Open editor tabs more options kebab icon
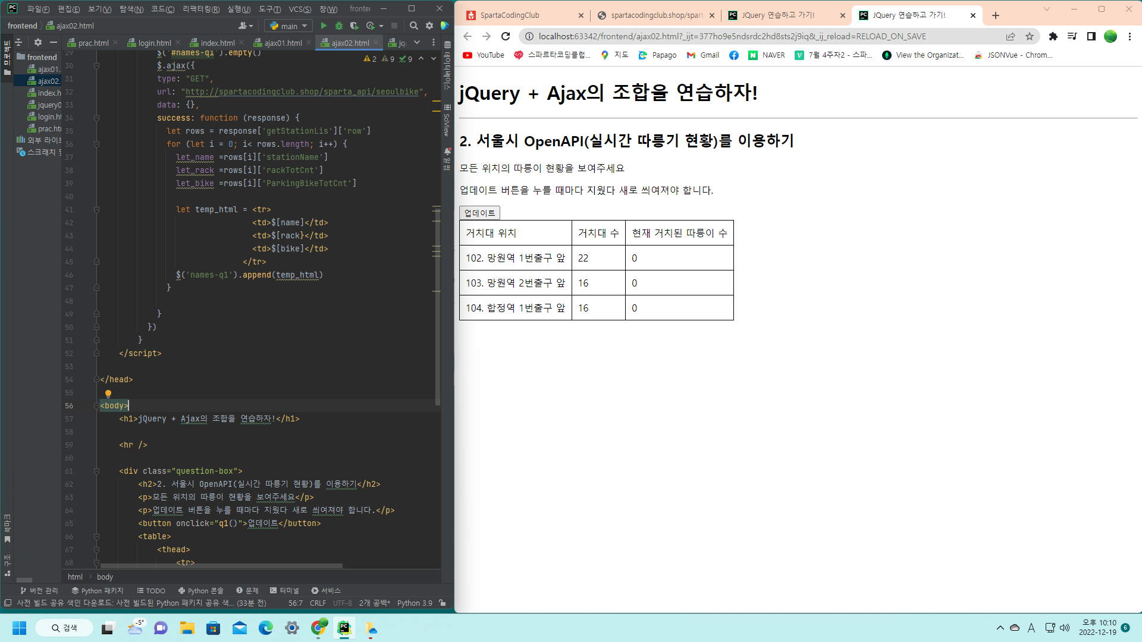Image resolution: width=1142 pixels, height=642 pixels. [434, 42]
